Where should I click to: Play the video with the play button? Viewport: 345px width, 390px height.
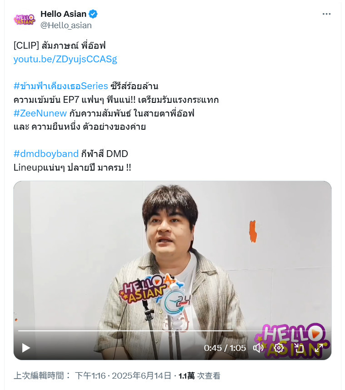point(26,348)
